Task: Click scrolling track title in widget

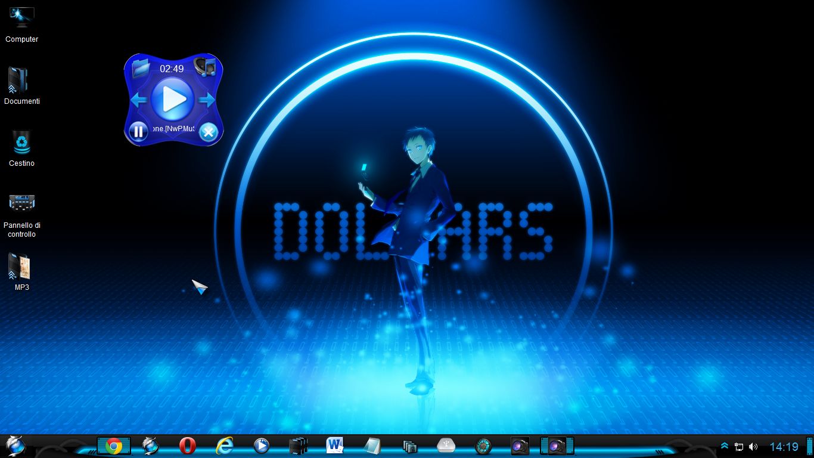Action: (173, 128)
